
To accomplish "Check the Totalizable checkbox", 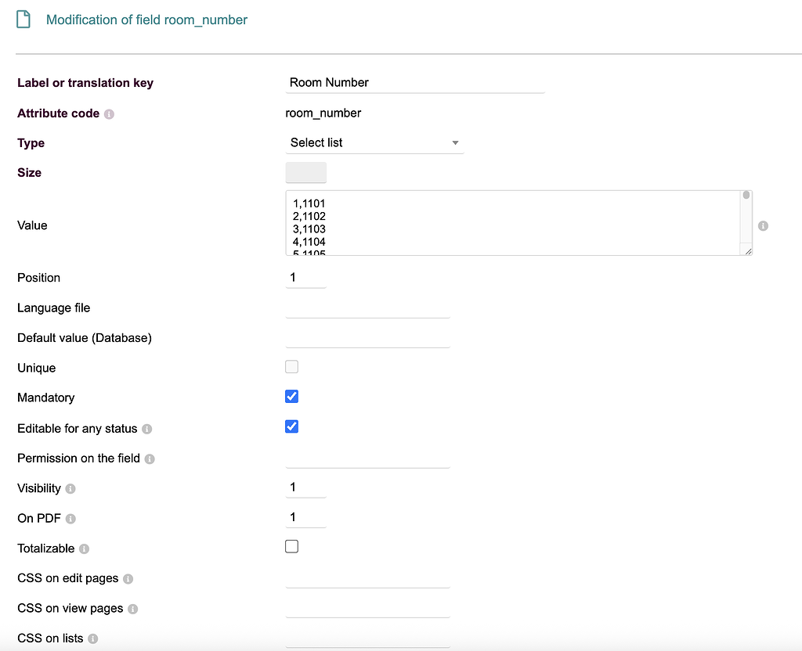I will (291, 545).
